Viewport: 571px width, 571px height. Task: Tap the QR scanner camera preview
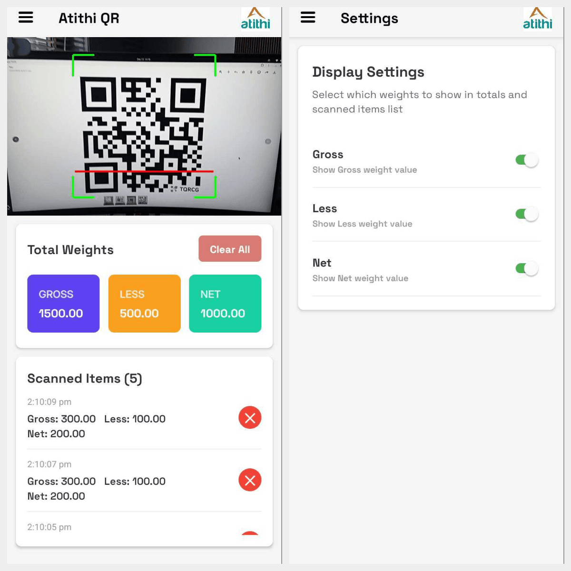click(x=144, y=126)
